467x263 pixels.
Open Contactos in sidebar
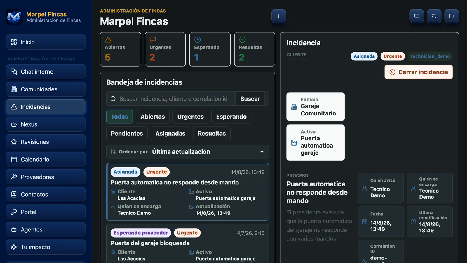(46, 194)
